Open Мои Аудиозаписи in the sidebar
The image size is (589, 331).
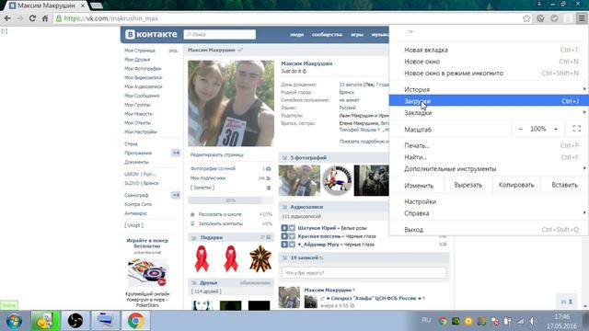click(144, 86)
